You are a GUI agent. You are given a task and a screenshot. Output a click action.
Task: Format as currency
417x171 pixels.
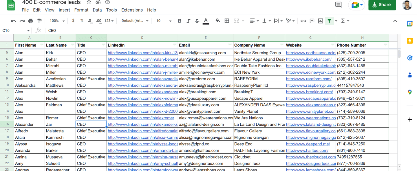pos(73,21)
